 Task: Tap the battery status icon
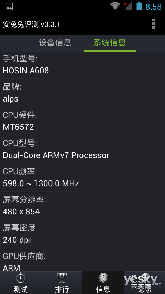click(139, 6)
